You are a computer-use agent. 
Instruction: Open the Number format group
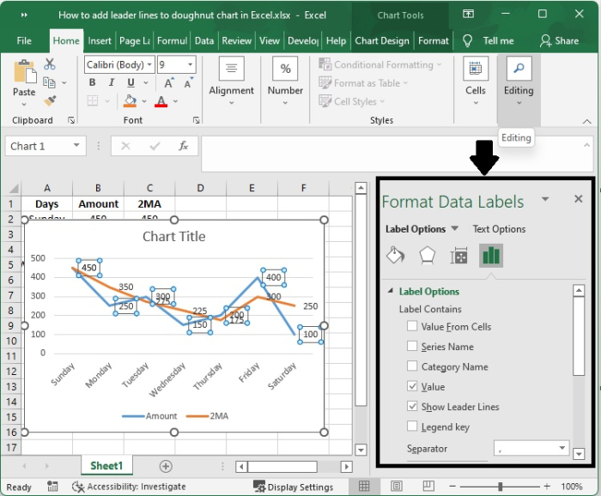coord(285,80)
